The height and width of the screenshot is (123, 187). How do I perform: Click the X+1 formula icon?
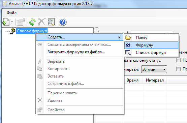[x=128, y=45]
